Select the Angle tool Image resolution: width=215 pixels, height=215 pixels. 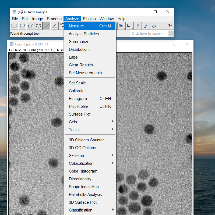click(55, 26)
